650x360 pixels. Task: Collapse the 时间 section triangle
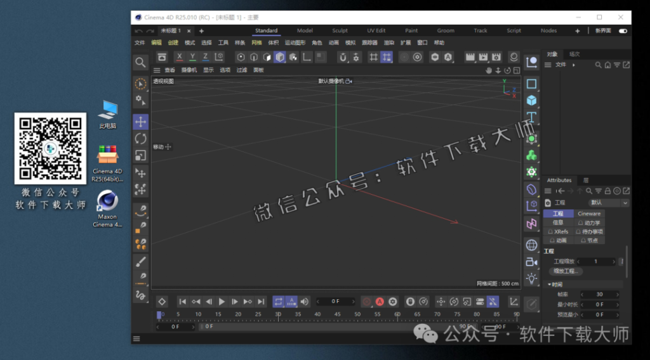[549, 285]
